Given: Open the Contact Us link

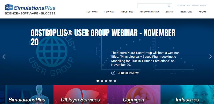Looking at the screenshot, I should 184,6.
